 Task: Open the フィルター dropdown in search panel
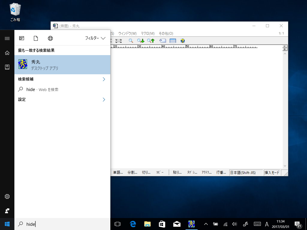point(95,38)
